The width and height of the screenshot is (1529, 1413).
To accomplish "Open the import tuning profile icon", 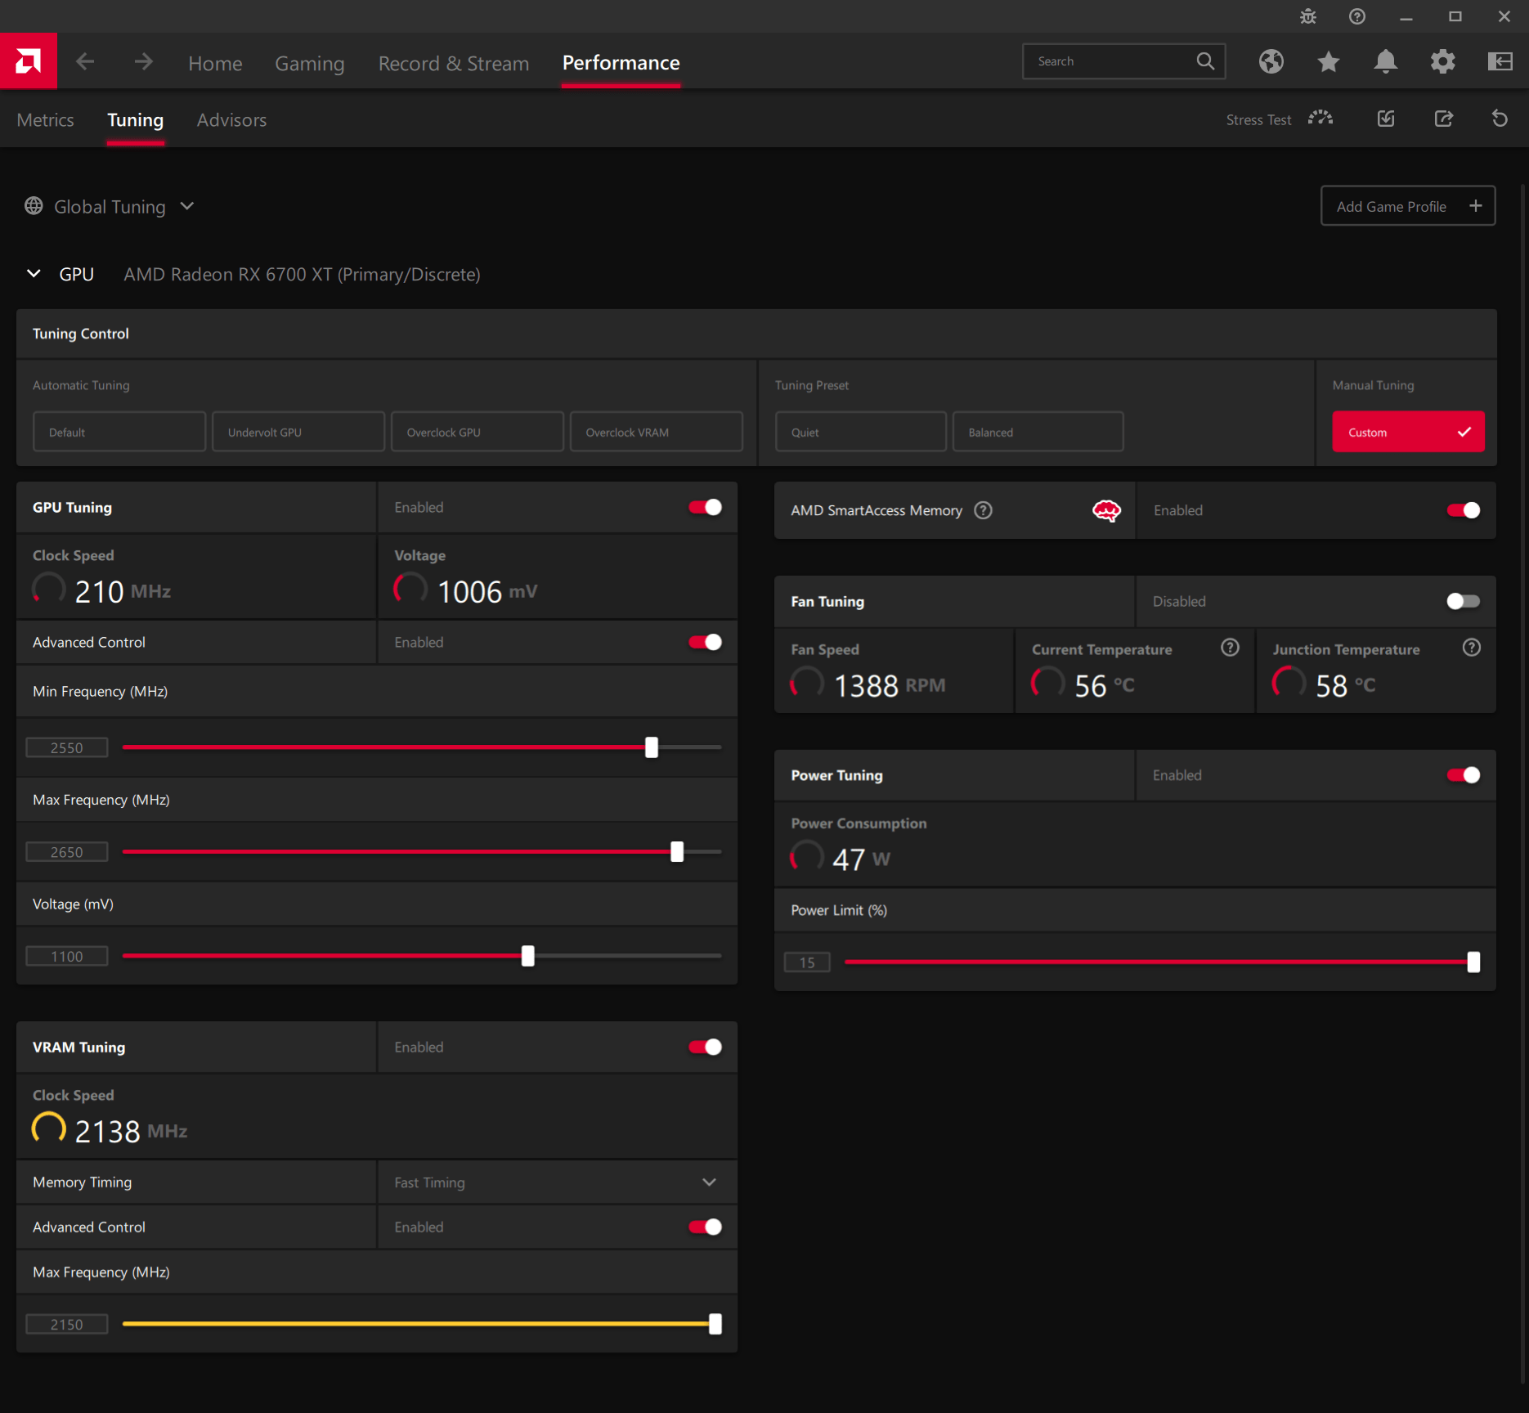I will pyautogui.click(x=1385, y=119).
